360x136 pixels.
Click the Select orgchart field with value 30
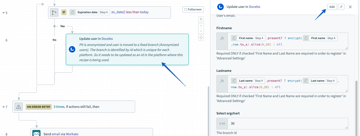tap(288, 124)
